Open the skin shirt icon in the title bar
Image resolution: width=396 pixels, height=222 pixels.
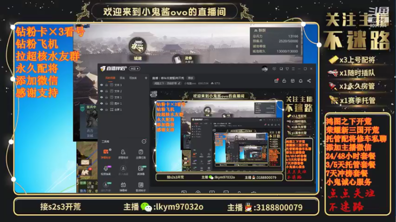point(287,69)
